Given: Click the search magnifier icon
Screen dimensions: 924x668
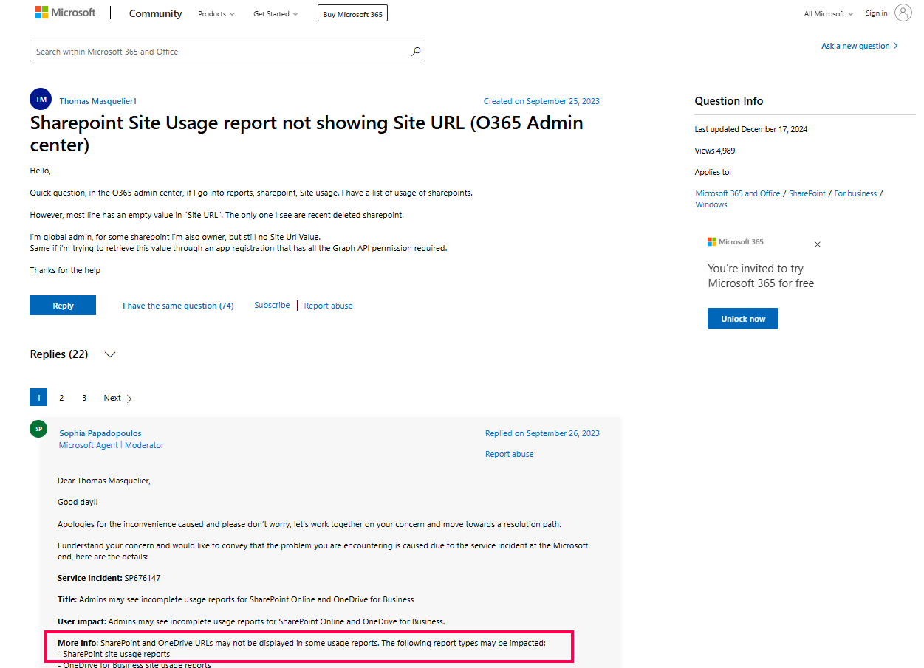Looking at the screenshot, I should click(x=416, y=52).
